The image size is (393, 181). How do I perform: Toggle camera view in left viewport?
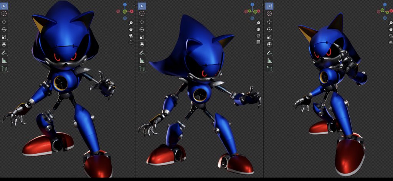pos(130,36)
